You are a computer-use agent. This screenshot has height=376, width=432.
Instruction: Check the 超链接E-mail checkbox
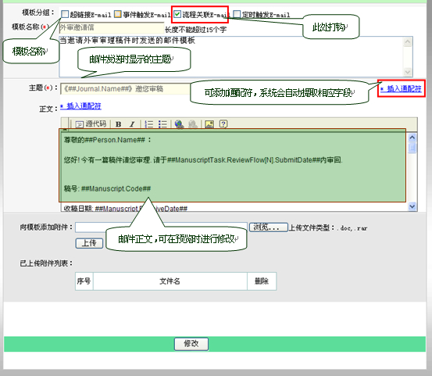[x=65, y=14]
